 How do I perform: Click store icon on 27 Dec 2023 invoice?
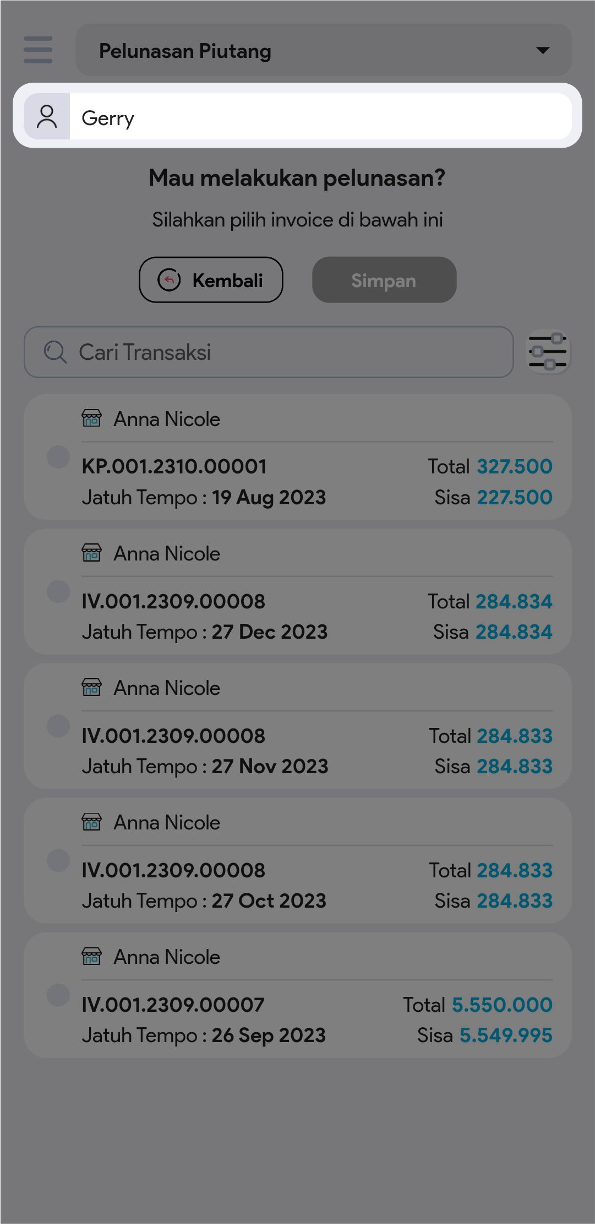pyautogui.click(x=91, y=553)
